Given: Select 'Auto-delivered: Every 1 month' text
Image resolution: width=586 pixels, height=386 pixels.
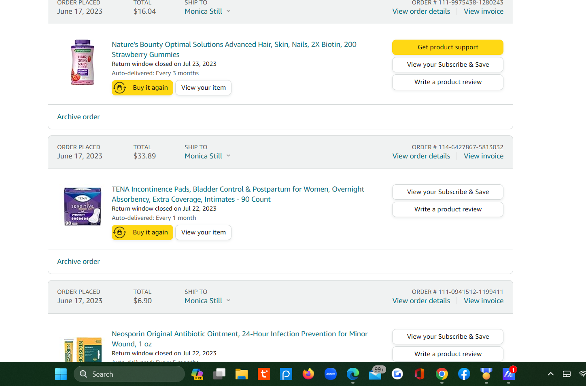Looking at the screenshot, I should pos(154,218).
